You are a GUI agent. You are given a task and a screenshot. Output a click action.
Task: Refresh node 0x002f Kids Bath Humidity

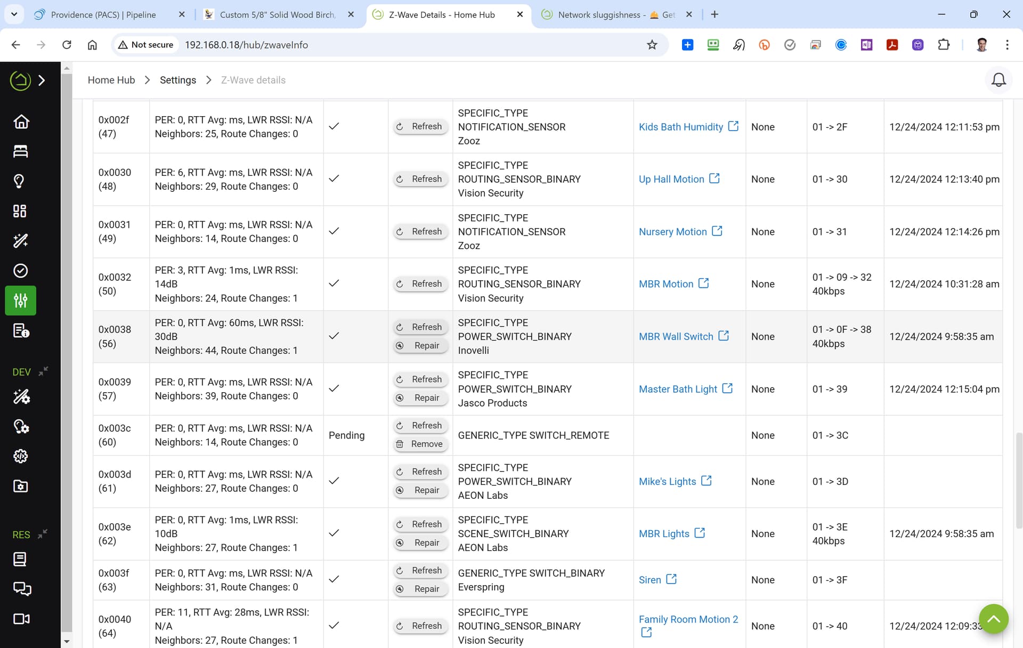pos(420,126)
